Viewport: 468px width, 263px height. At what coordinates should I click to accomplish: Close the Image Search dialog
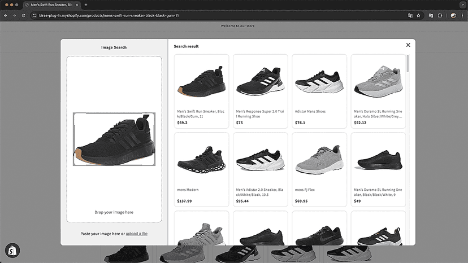(408, 45)
